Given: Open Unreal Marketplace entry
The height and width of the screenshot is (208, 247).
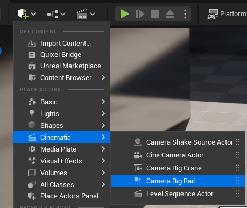Looking at the screenshot, I should pos(62,66).
